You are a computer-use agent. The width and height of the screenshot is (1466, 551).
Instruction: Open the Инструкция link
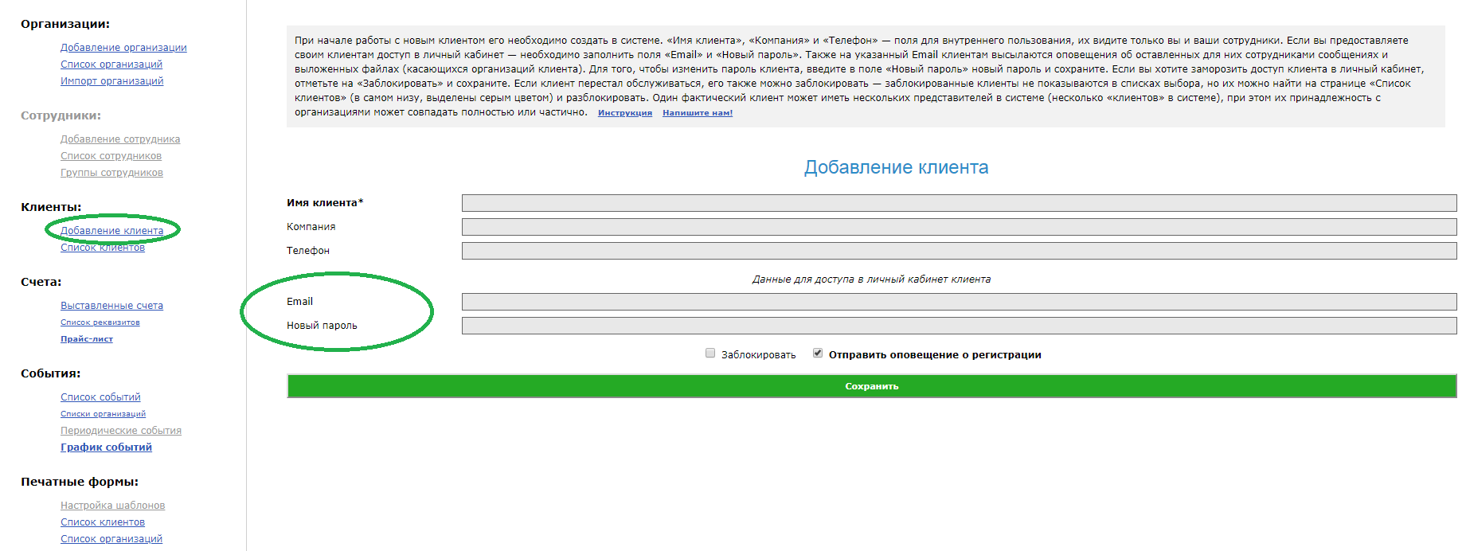pyautogui.click(x=624, y=113)
